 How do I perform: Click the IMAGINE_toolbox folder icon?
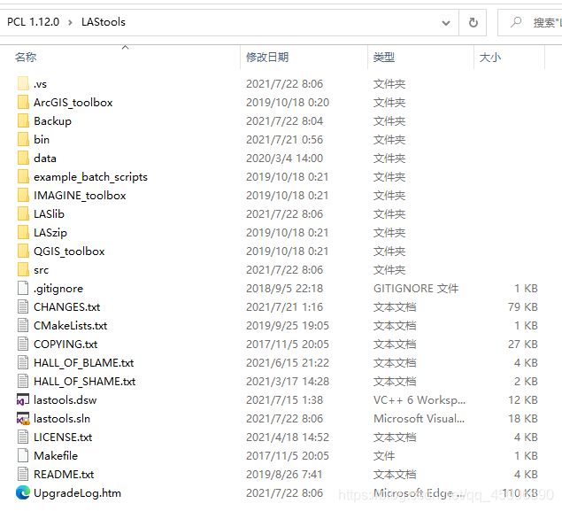point(23,196)
